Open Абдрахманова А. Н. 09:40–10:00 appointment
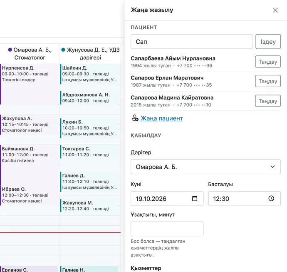 pos(90,98)
